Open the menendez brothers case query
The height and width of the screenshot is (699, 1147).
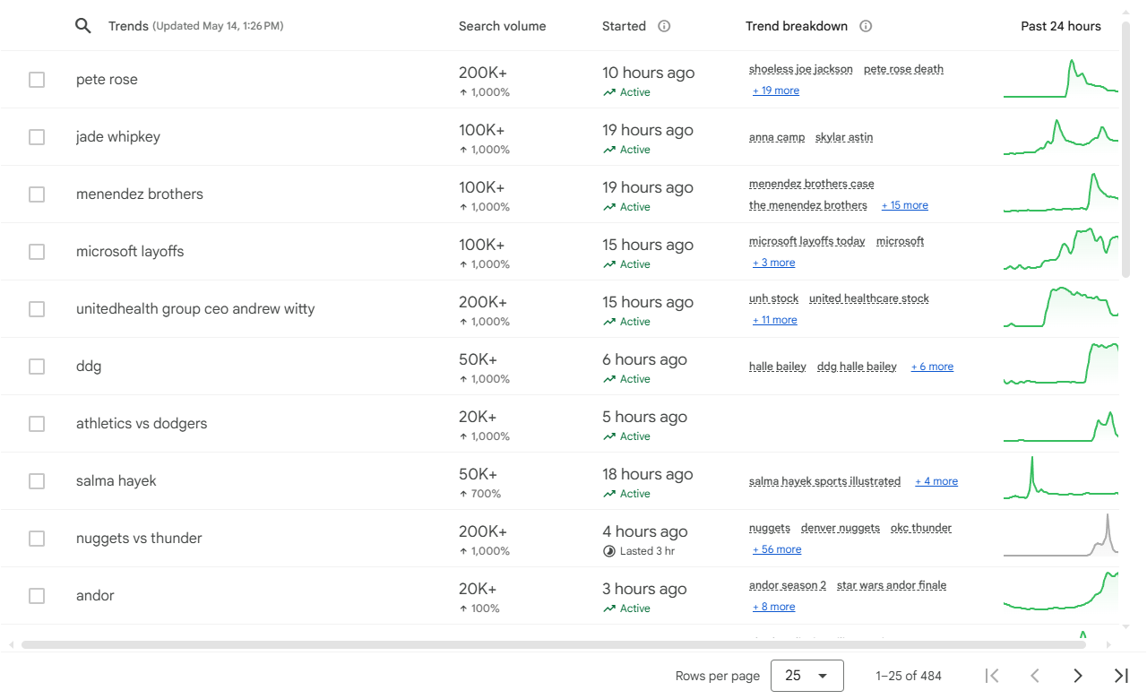(x=812, y=184)
